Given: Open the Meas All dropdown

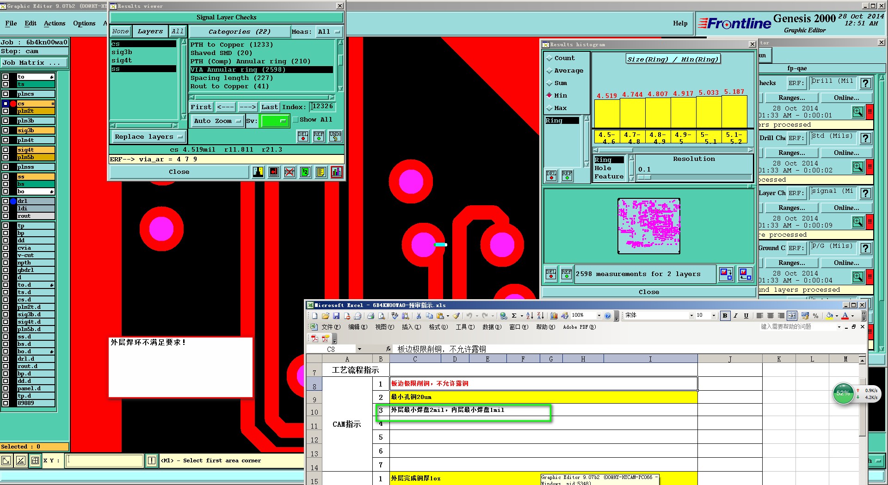Looking at the screenshot, I should 329,32.
